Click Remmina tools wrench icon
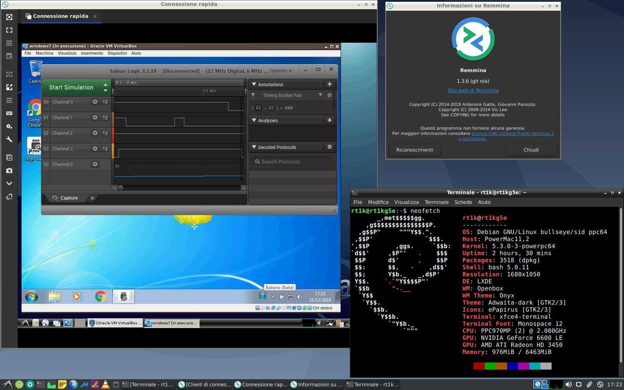Screen dimensions: 624x390 [9, 139]
